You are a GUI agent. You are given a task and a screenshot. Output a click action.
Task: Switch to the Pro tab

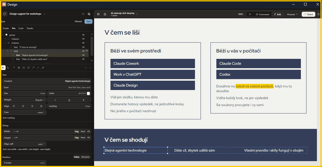point(14,28)
